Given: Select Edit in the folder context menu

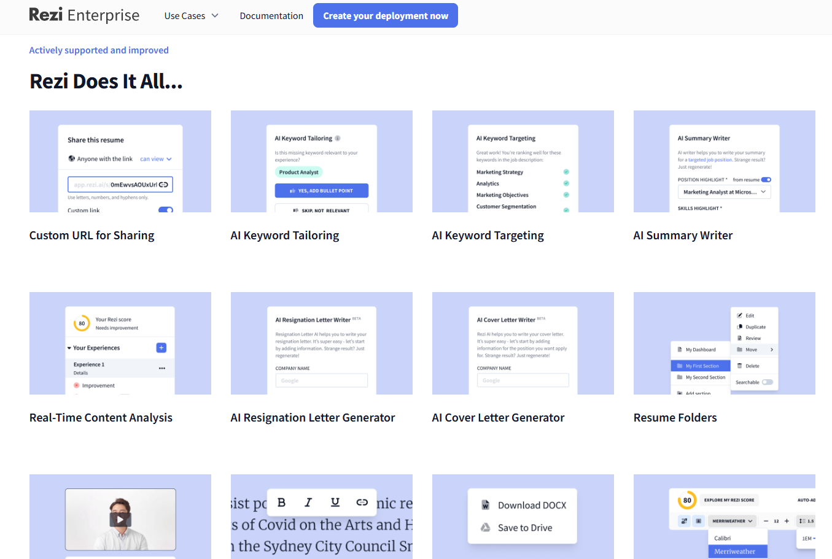Looking at the screenshot, I should click(x=745, y=315).
